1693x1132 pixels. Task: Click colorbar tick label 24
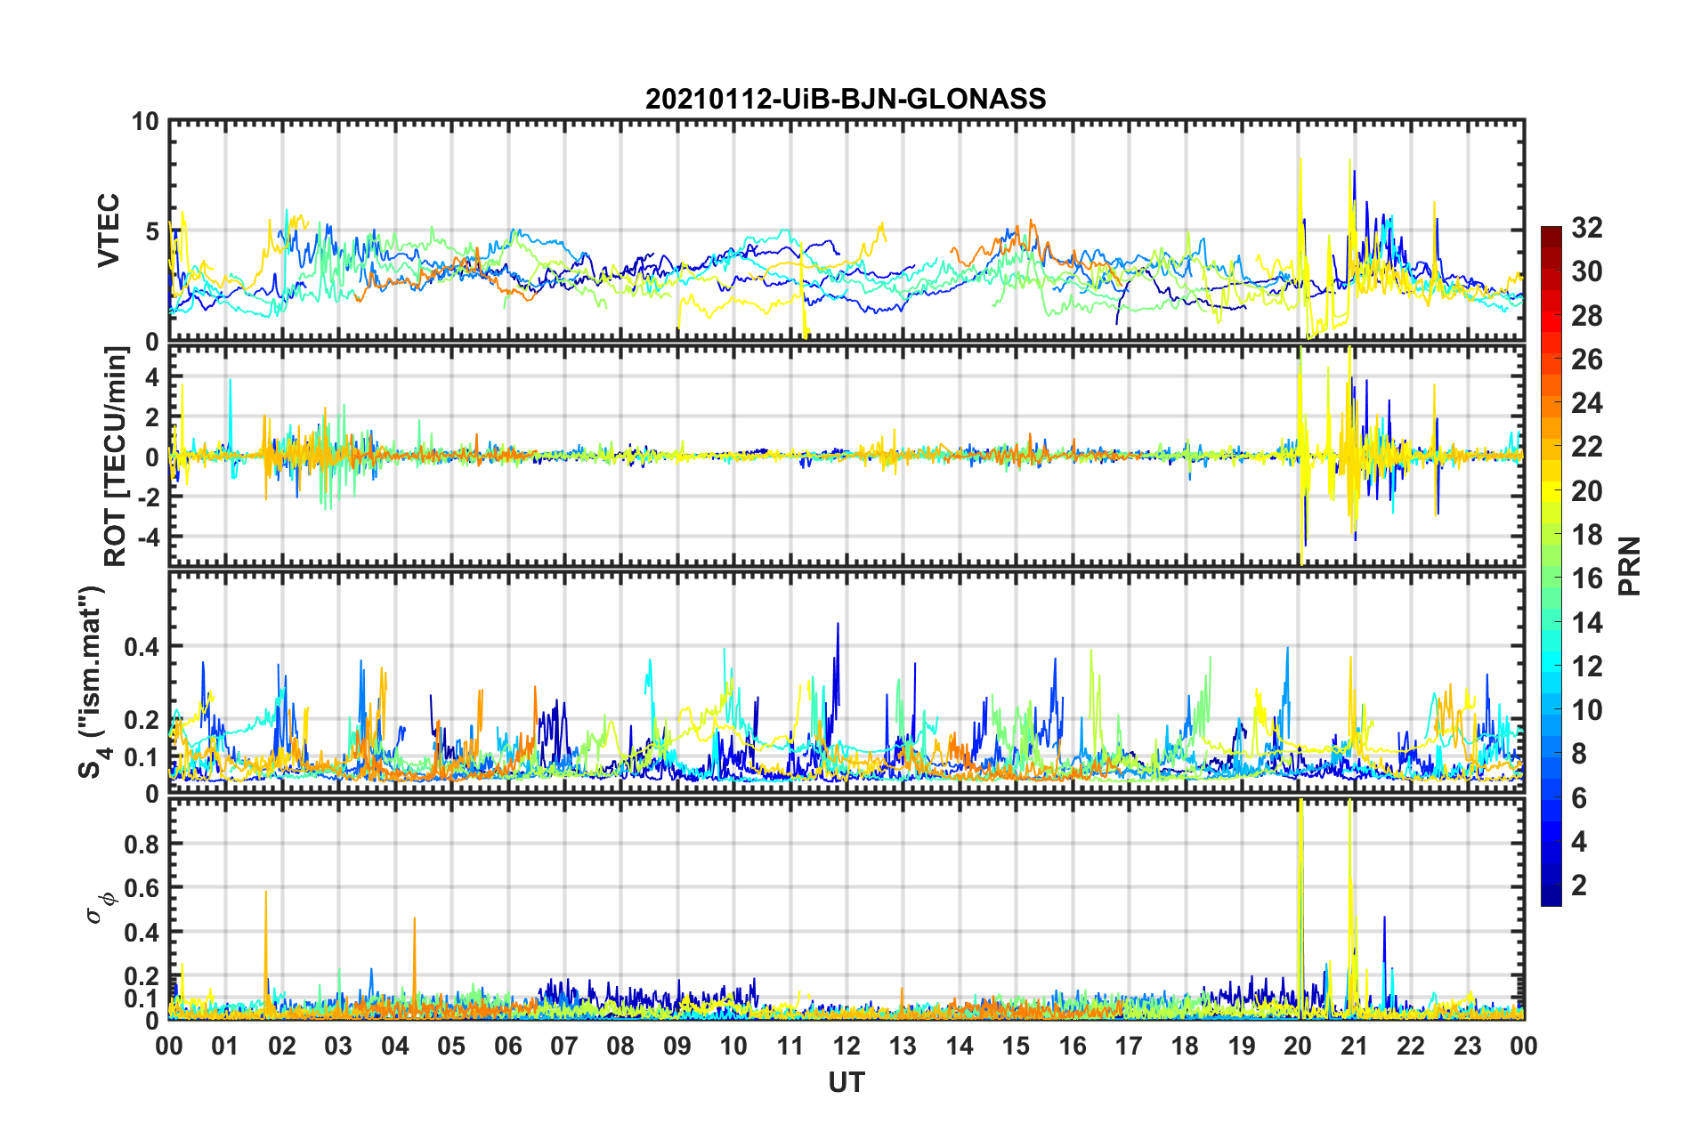coord(1586,403)
